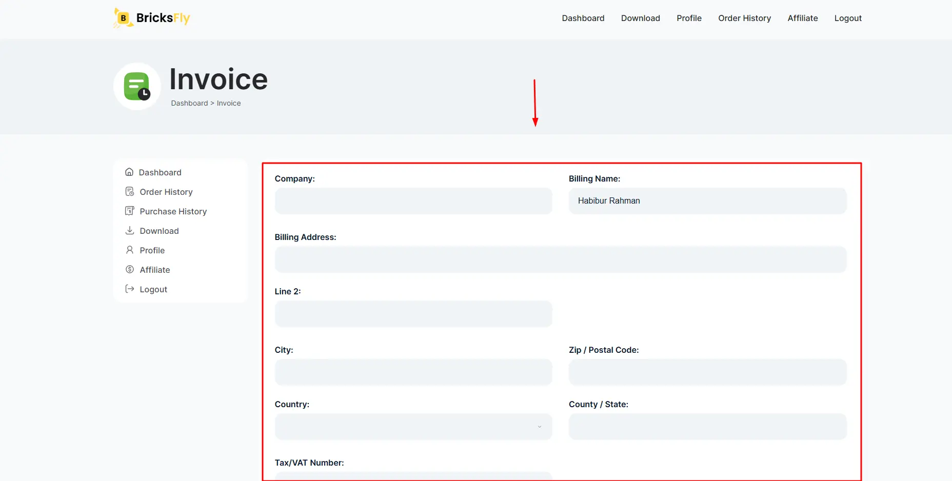Focus the Billing Address field
Viewport: 952px width, 481px height.
(561, 259)
